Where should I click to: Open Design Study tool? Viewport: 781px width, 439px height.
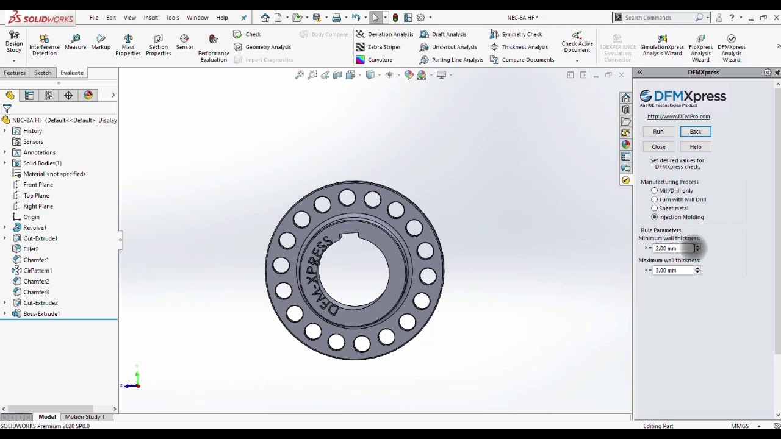pos(13,43)
